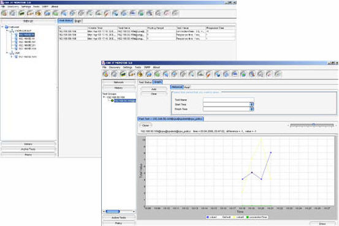Screen dimensions: 339x226
Task: Collapse the 192.168.50.169 node under Test Groups
Action: [x=104, y=97]
